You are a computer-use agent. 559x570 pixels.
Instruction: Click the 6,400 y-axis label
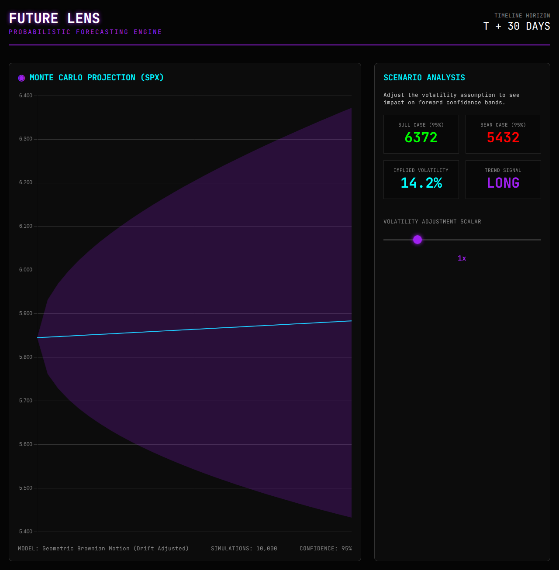point(26,96)
